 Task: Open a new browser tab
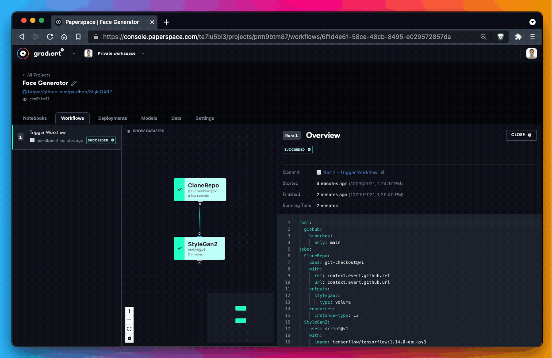166,22
